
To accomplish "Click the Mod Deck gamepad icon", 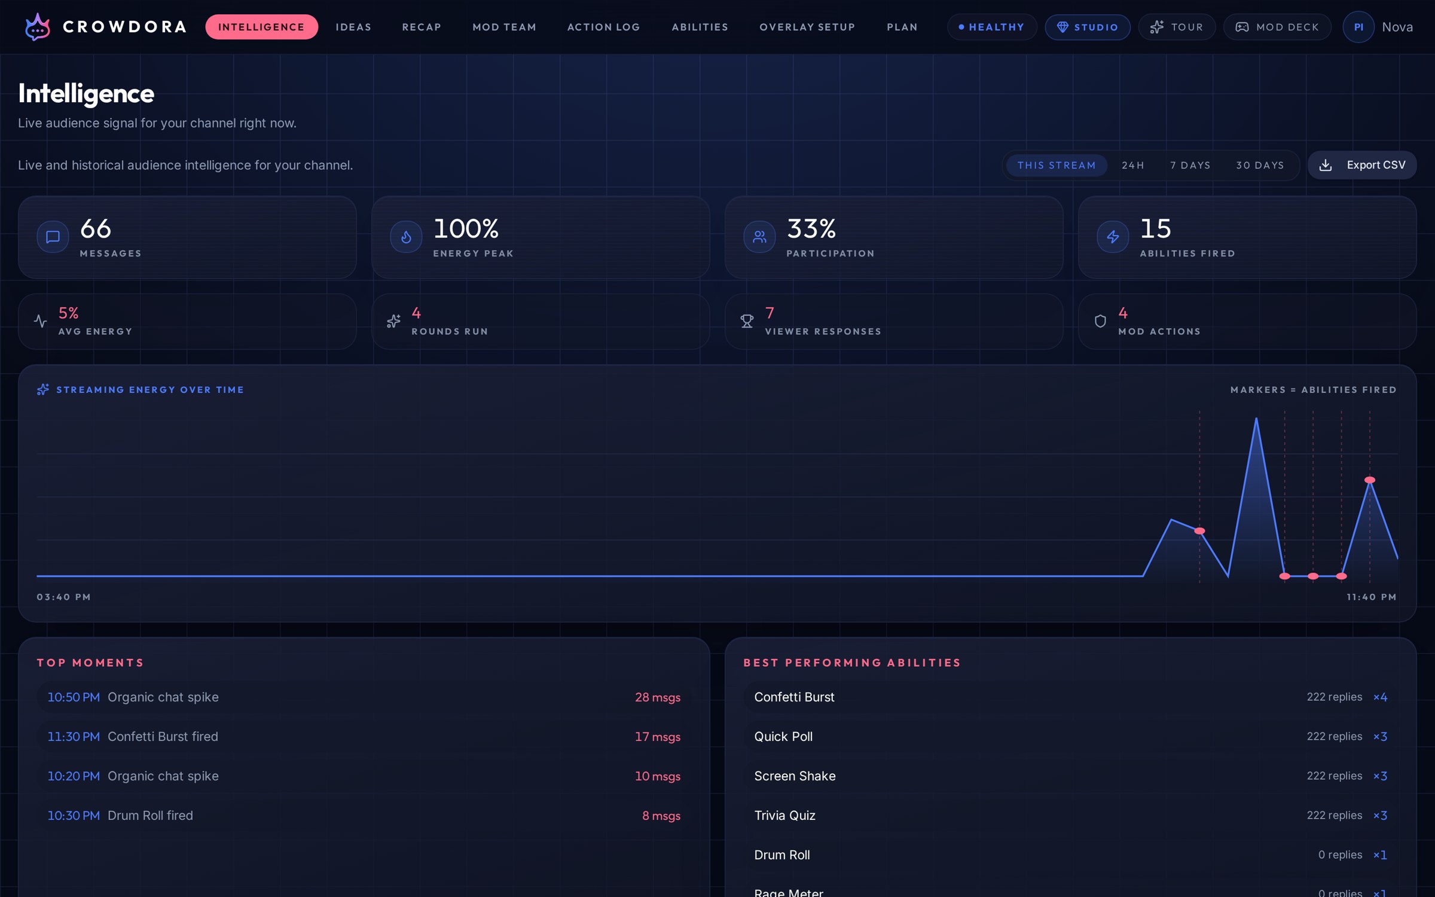I will pyautogui.click(x=1242, y=27).
